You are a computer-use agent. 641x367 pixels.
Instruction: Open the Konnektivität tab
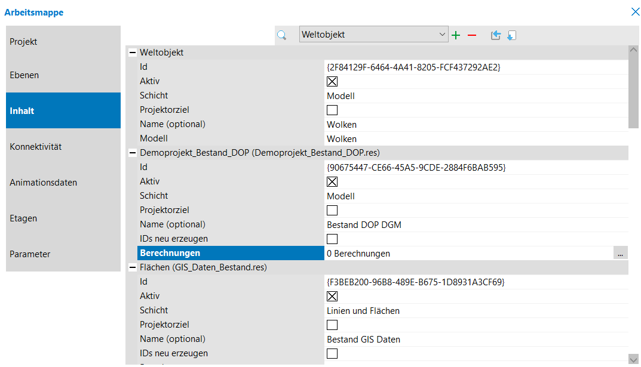(63, 147)
